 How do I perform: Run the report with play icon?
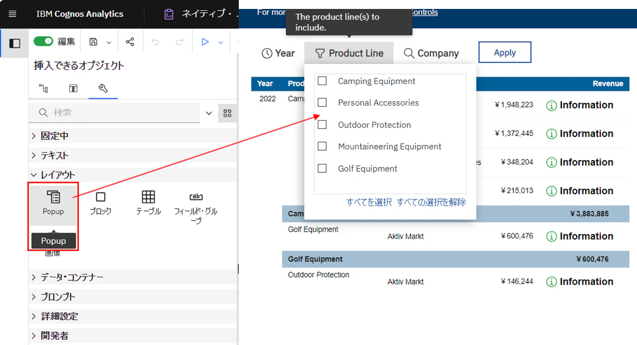coord(205,42)
